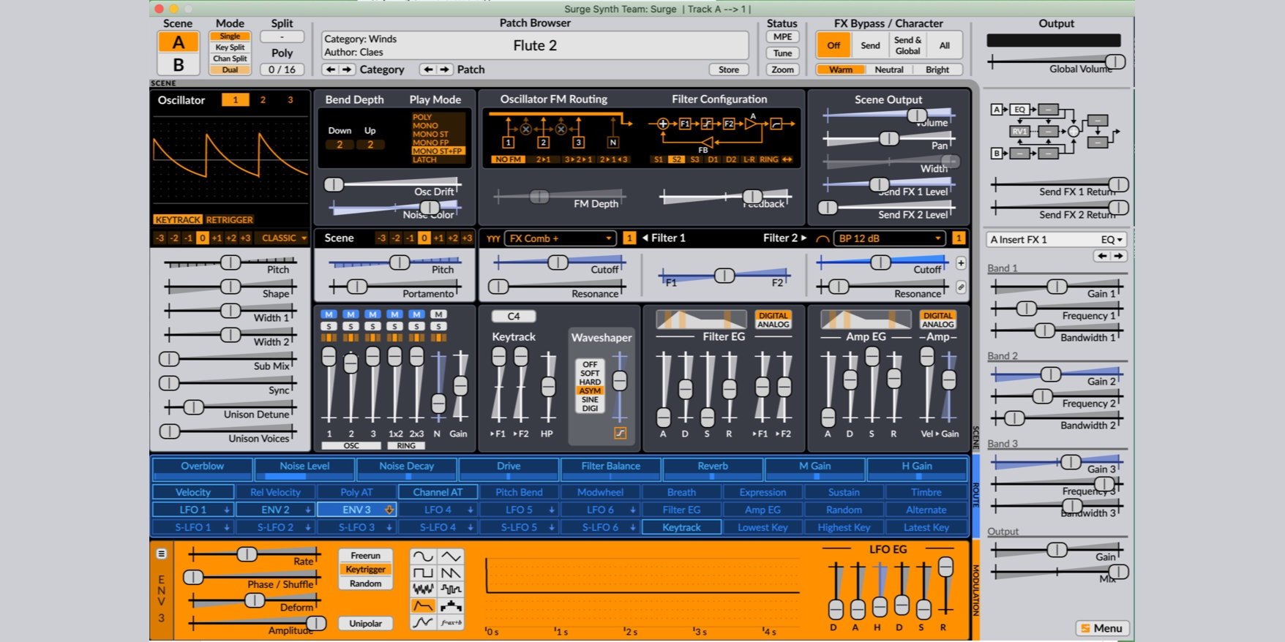The width and height of the screenshot is (1285, 642).
Task: Switch to oscillator tab 2
Action: (263, 100)
